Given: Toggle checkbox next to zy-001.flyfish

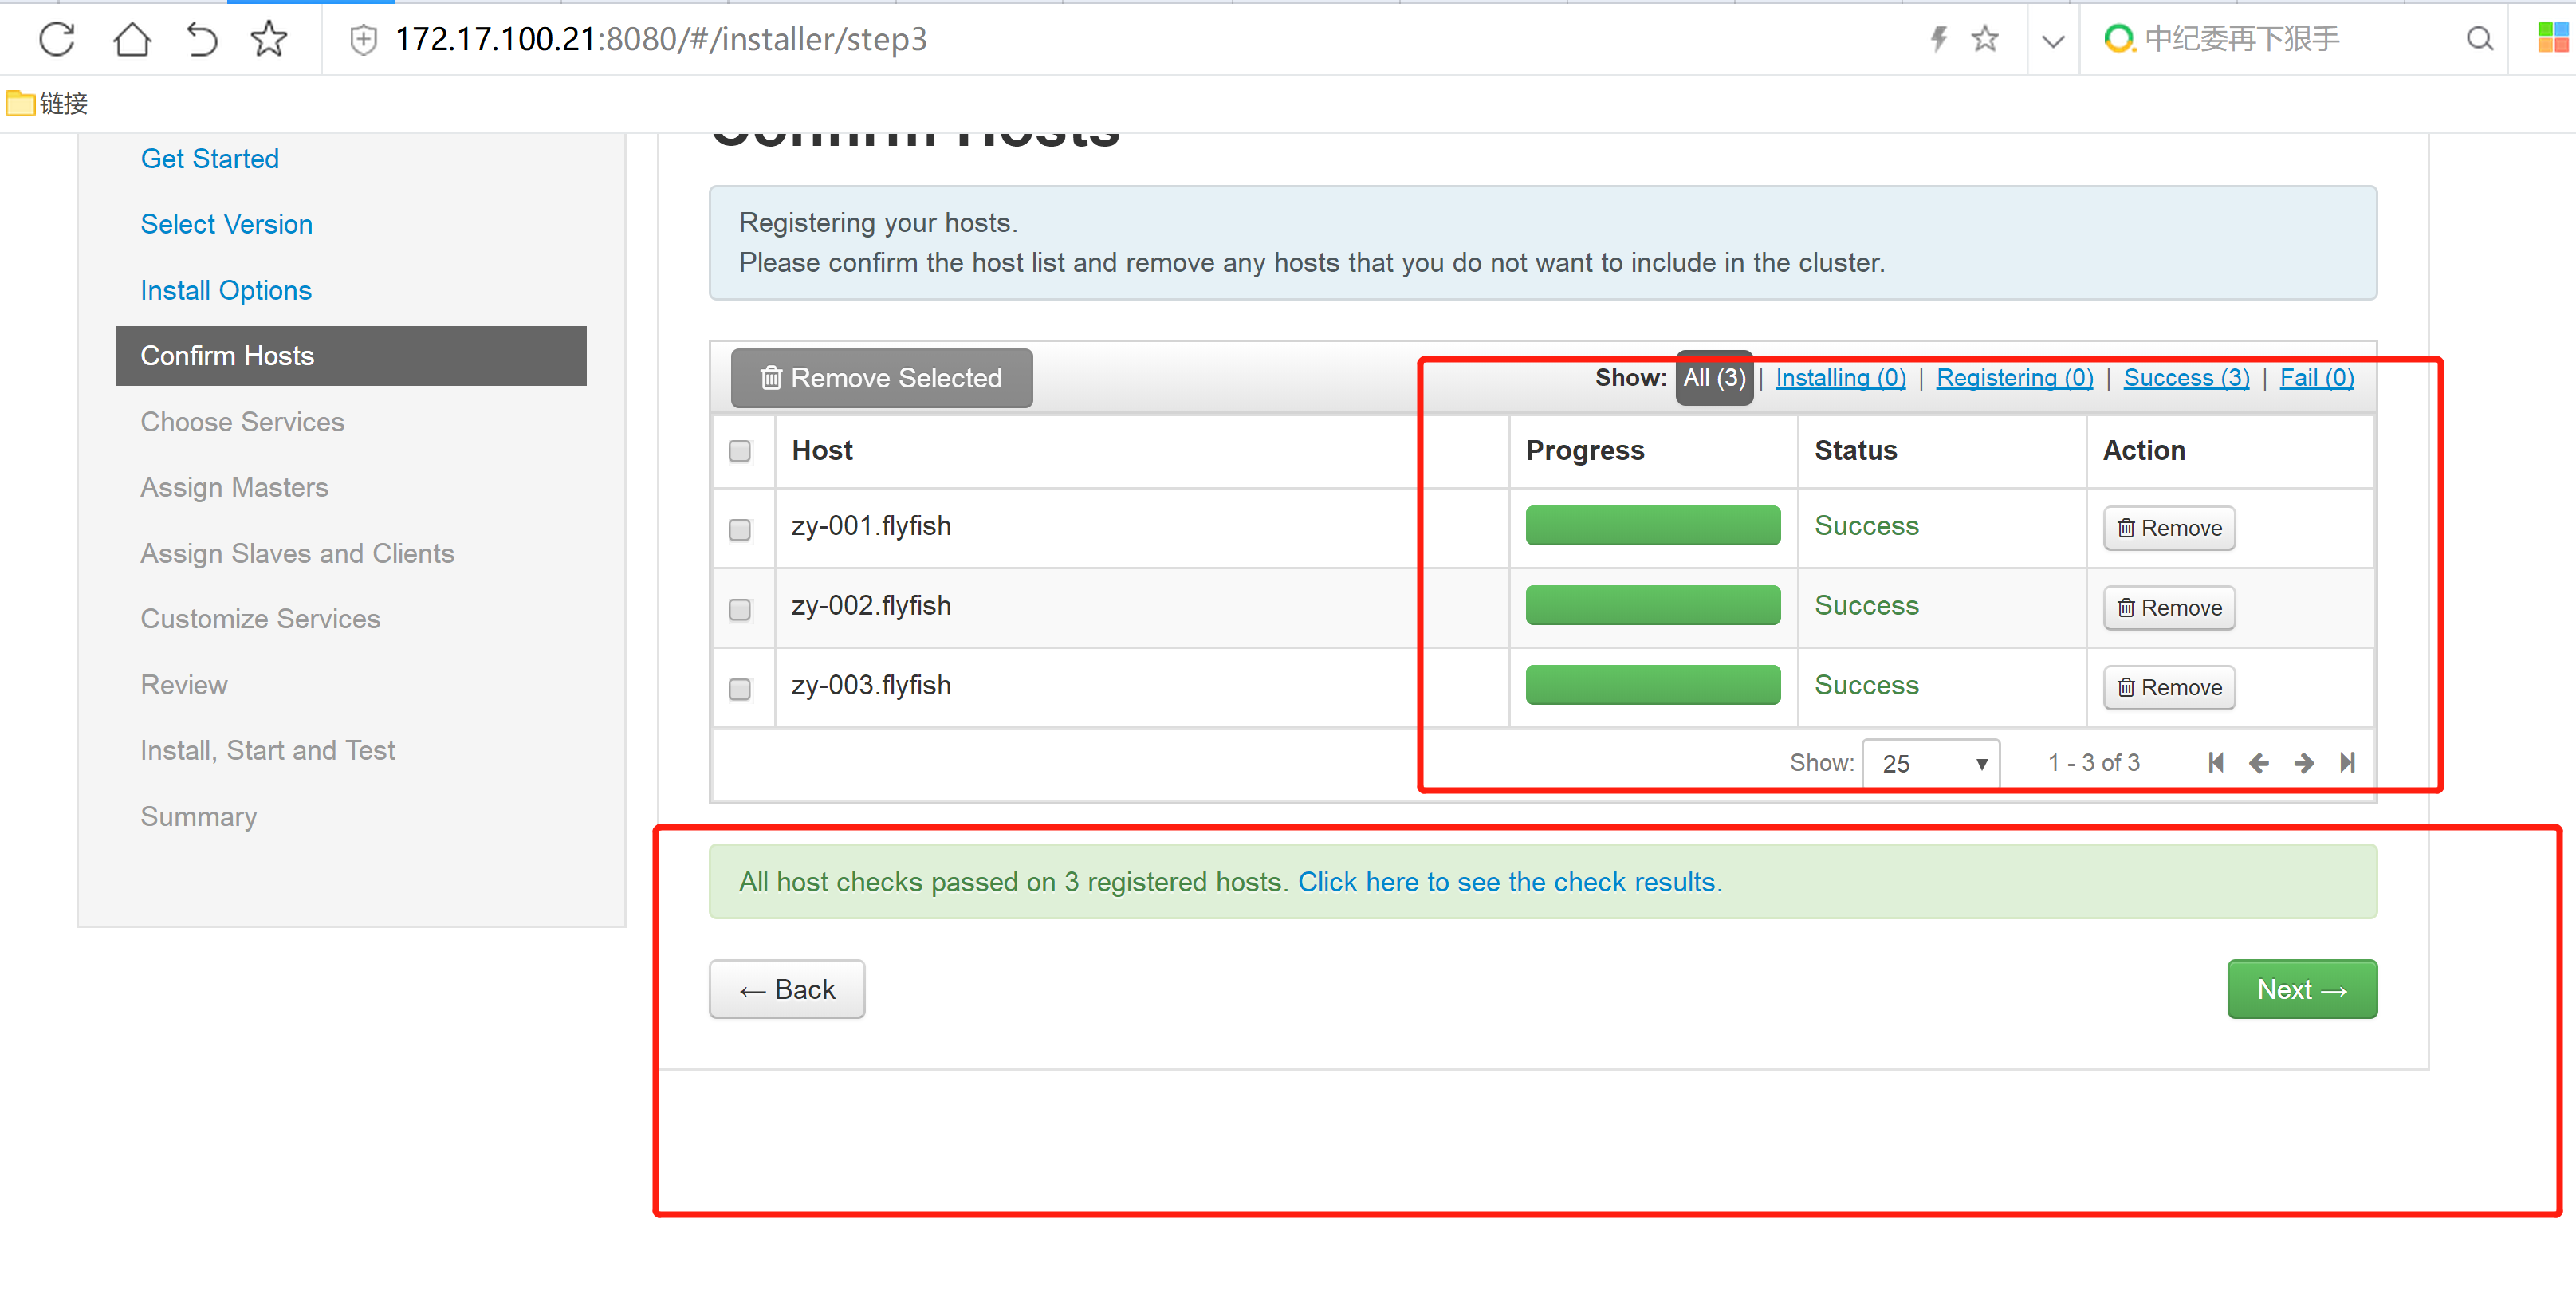Looking at the screenshot, I should pyautogui.click(x=738, y=528).
